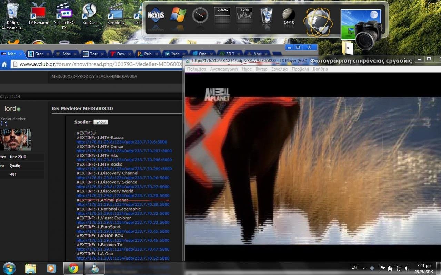Open Fashion TV link ending 70.47:5000
Image resolution: width=441 pixels, height=275 pixels.
[123, 249]
